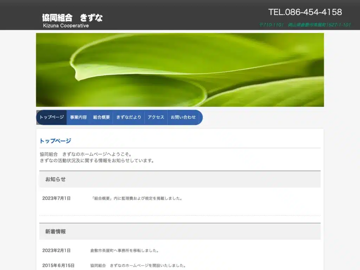The height and width of the screenshot is (270, 360).
Task: Open the トップページ navigation tab
Action: click(x=52, y=117)
